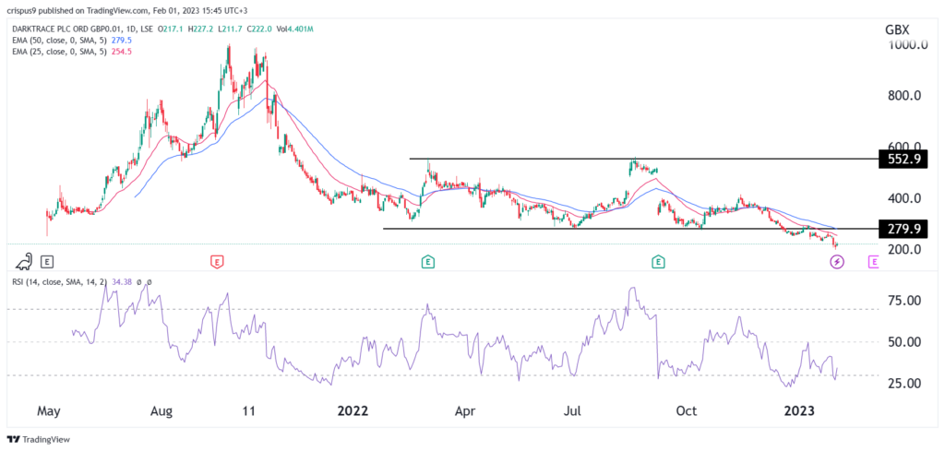This screenshot has width=945, height=451.
Task: Click the 2022 label on time axis
Action: click(x=353, y=412)
